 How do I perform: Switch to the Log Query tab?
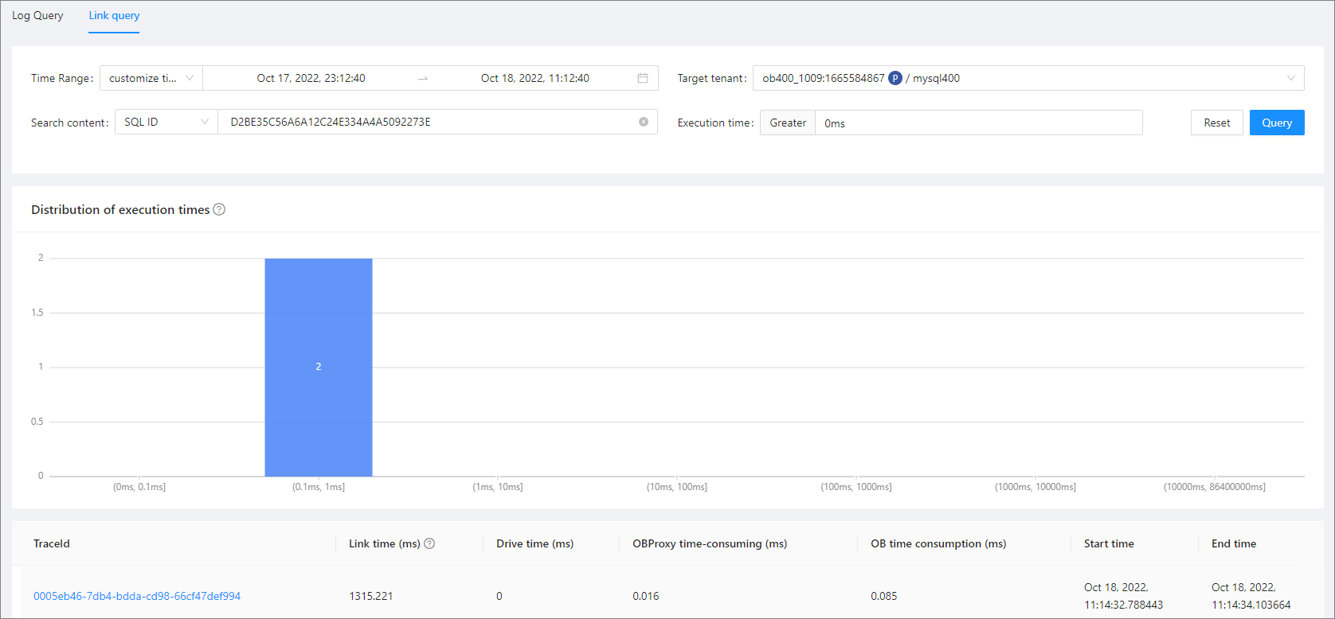[37, 15]
